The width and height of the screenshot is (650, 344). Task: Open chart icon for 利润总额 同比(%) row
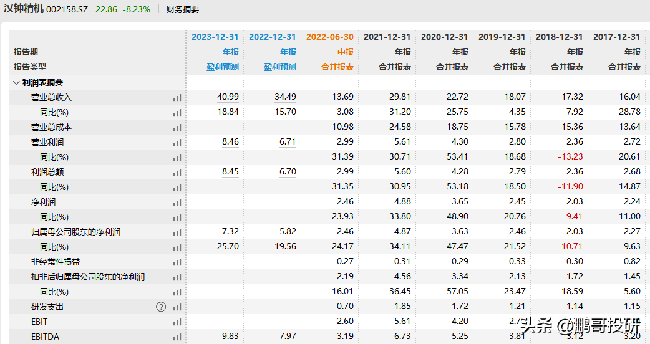coord(177,187)
